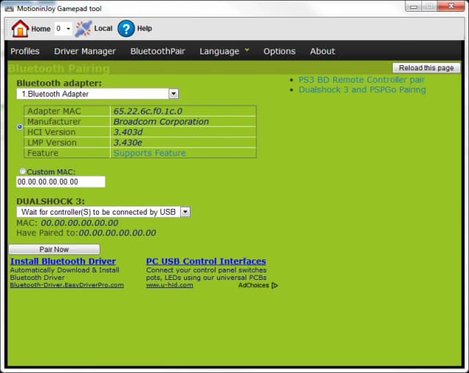Click the Local connection plug icon

coord(83,29)
